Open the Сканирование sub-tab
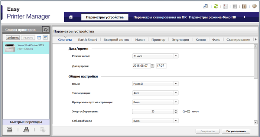260x137 pixels. click(238, 40)
